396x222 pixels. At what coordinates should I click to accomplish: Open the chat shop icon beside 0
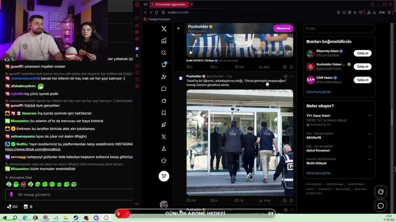pos(26,207)
